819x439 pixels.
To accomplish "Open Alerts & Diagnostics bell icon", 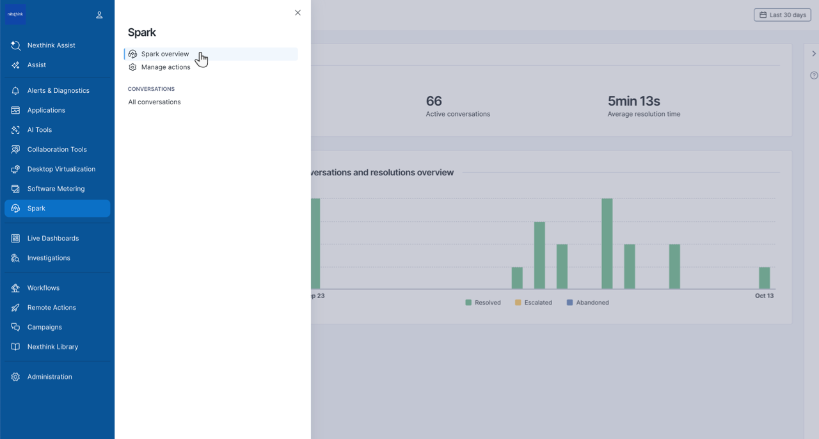I will pos(15,91).
